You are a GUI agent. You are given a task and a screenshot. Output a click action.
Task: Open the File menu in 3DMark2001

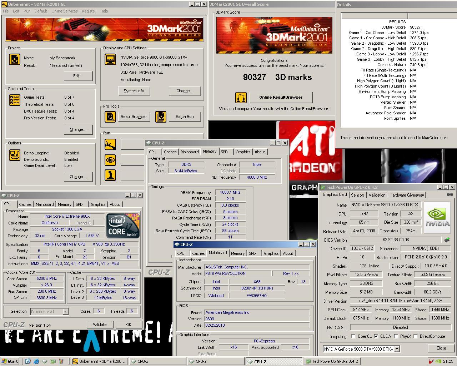point(6,11)
